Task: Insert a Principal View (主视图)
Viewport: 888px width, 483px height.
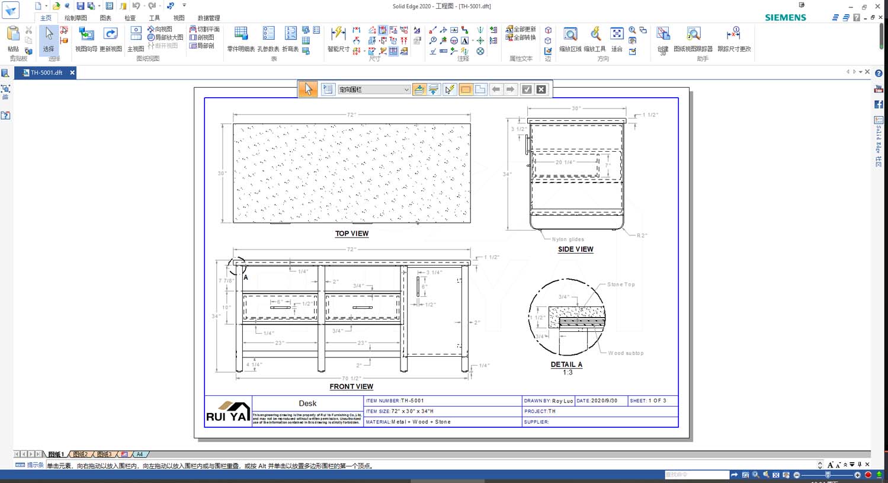Action: 136,39
